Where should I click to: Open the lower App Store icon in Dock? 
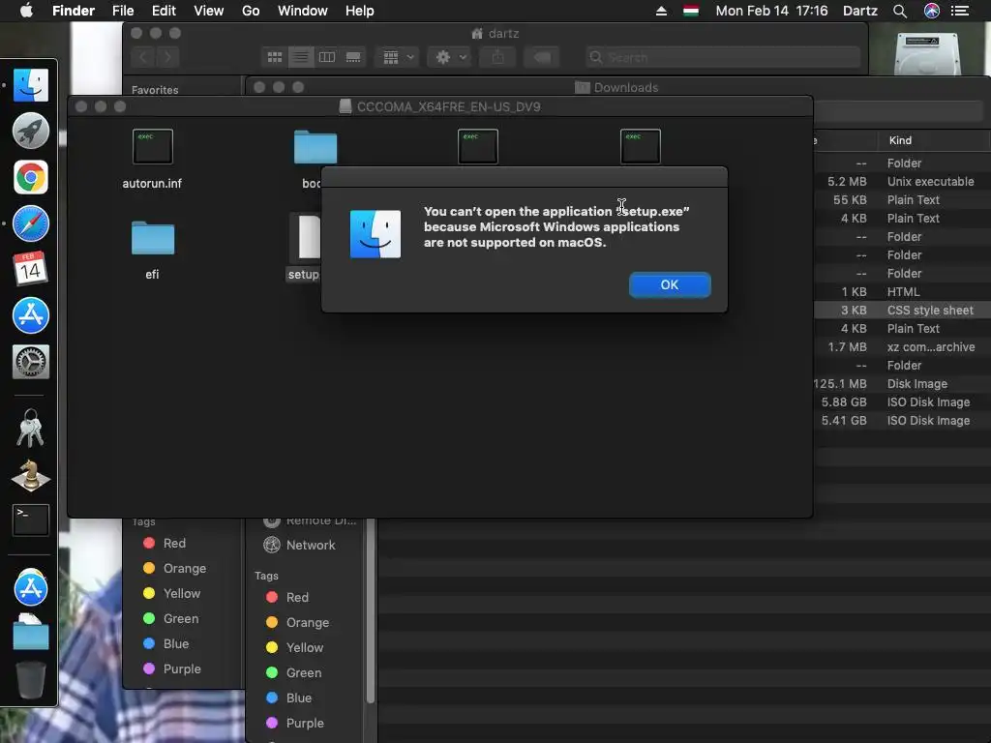coord(30,587)
